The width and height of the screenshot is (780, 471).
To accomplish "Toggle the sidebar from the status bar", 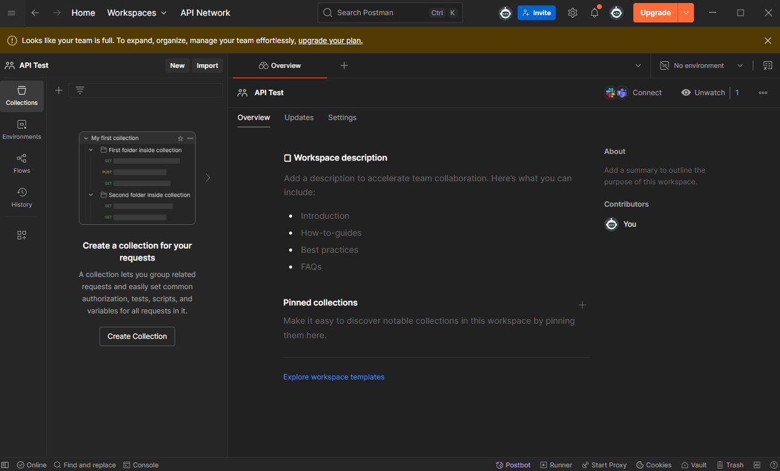I will (5, 465).
